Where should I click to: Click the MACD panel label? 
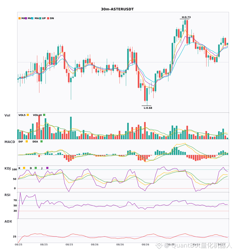(x=10, y=142)
